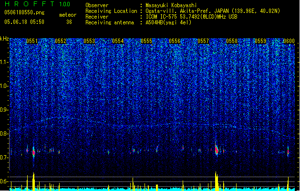The width and height of the screenshot is (300, 191).
Task: Click the tall yellow power spike before 0558
Action: (x=217, y=181)
